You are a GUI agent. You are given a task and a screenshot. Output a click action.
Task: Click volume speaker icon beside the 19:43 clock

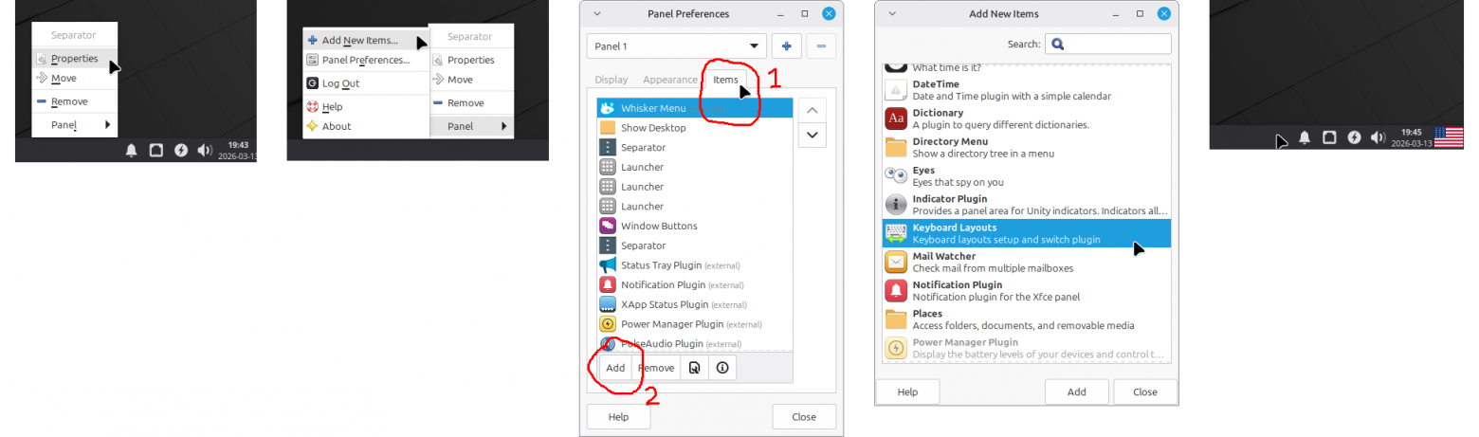[x=205, y=150]
